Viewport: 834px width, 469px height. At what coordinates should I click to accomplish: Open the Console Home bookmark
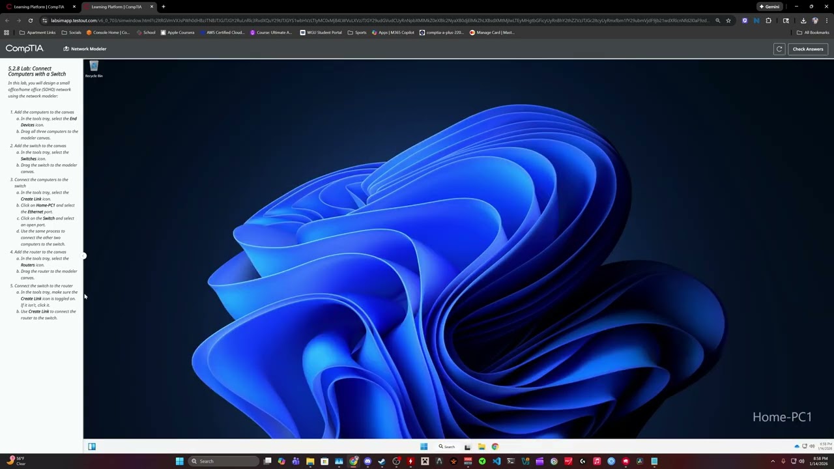click(x=108, y=33)
